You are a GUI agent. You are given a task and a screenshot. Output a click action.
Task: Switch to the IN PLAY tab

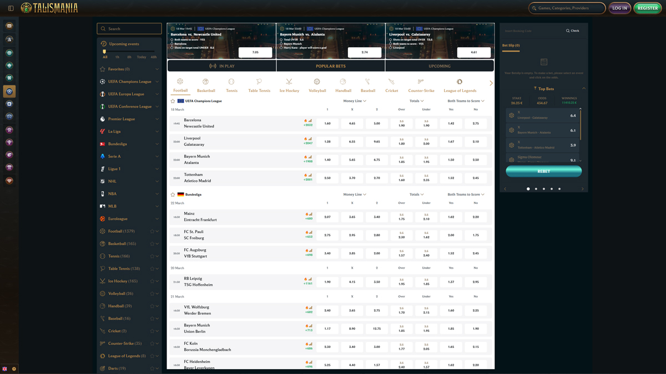tap(221, 66)
